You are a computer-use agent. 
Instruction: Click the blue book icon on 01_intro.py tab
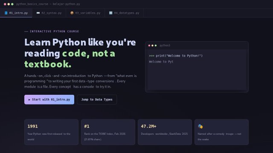6,13
